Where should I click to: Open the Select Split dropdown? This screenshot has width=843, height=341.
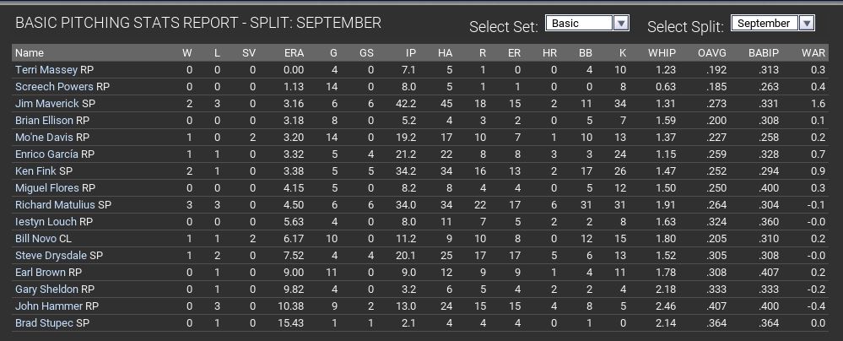click(772, 24)
